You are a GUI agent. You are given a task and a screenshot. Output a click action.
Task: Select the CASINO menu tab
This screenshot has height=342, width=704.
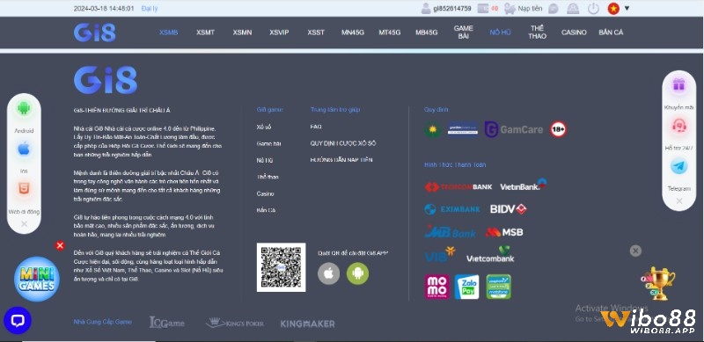(574, 33)
